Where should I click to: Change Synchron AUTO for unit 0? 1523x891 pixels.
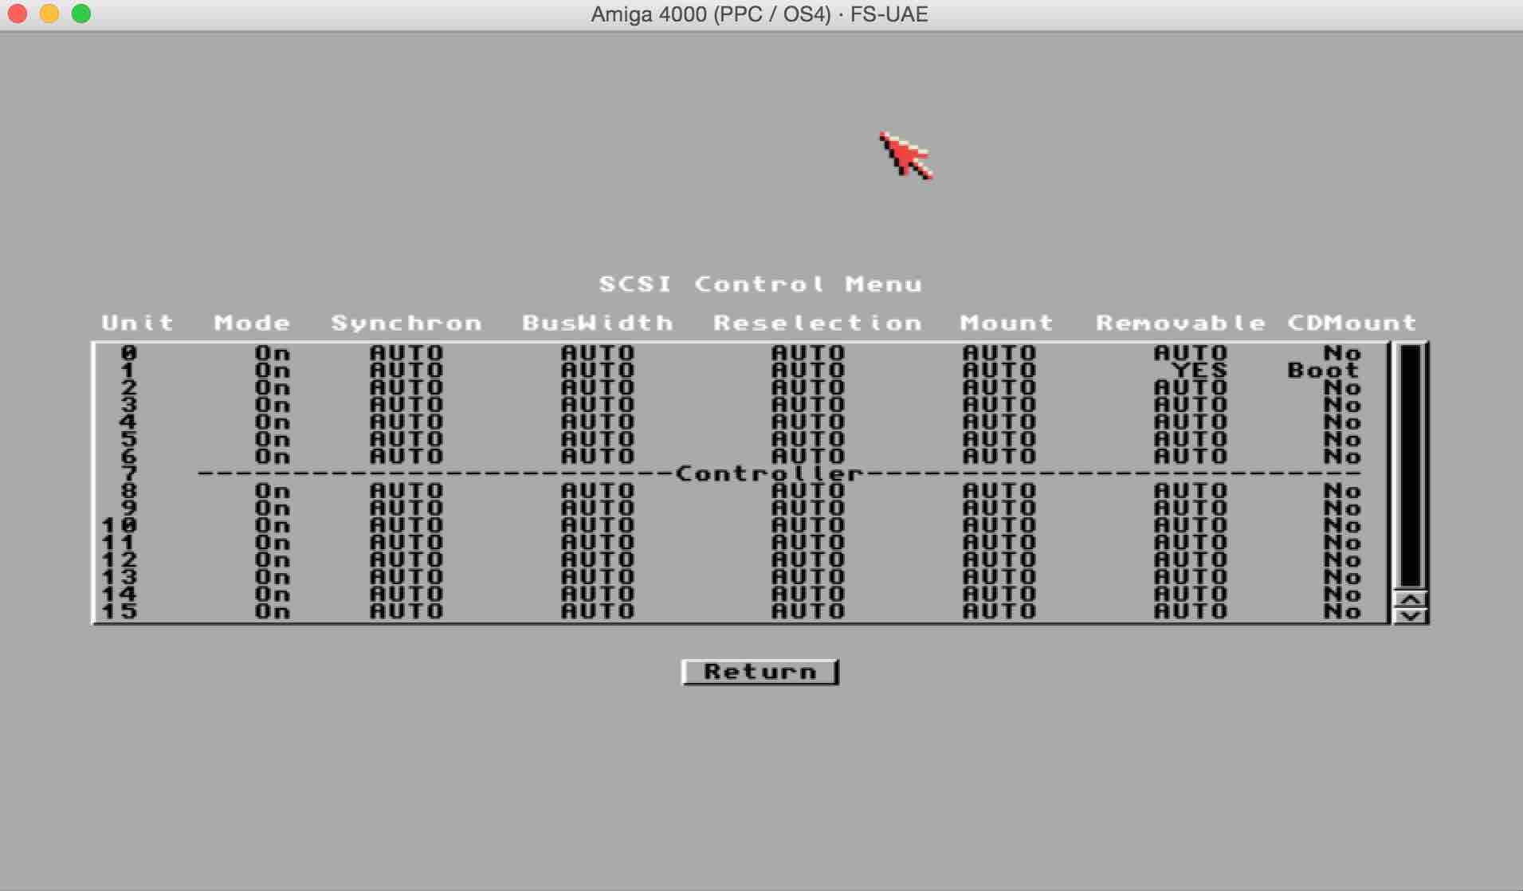(x=406, y=353)
